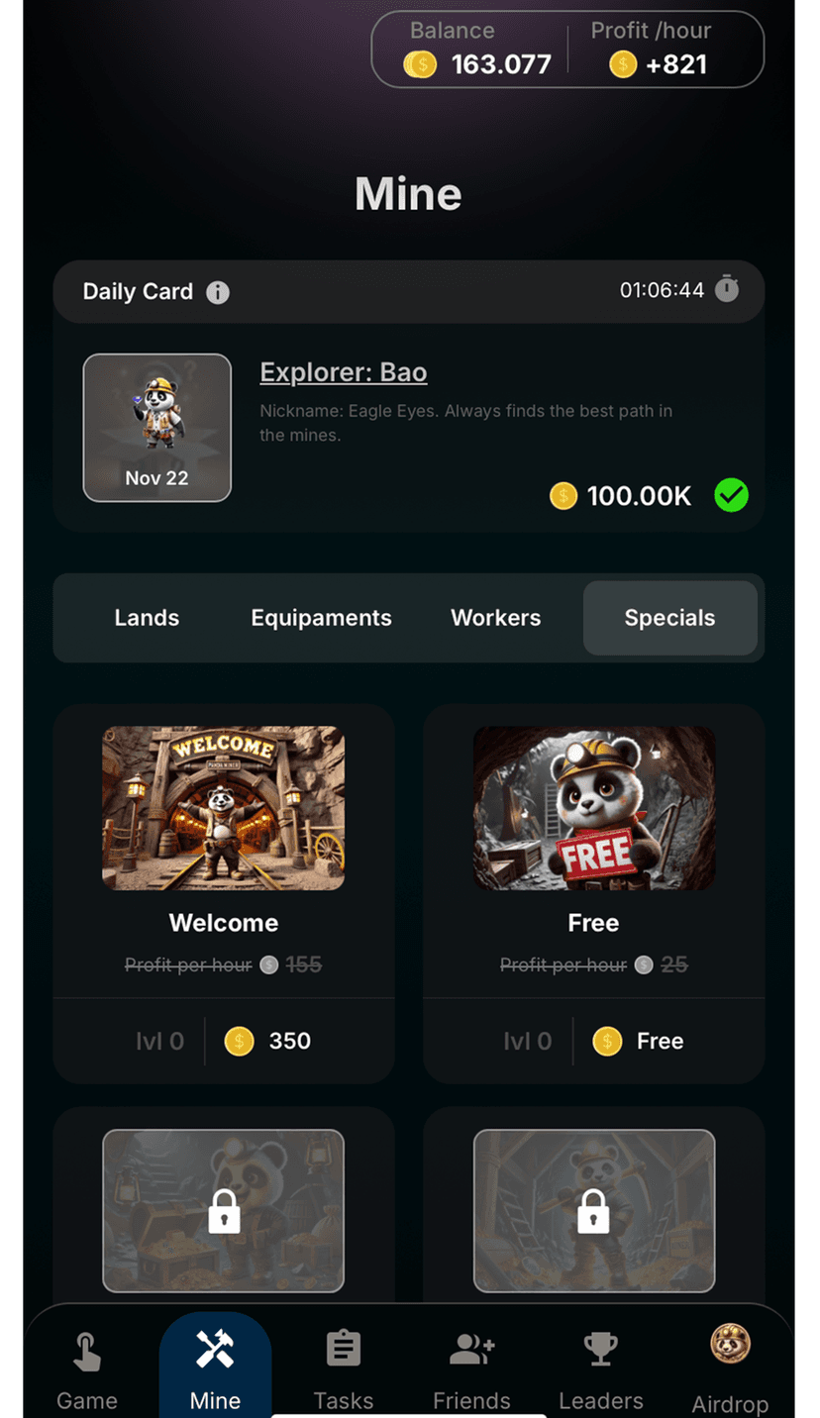Open the Leaders trophy icon
Image resolution: width=820 pixels, height=1418 pixels.
point(600,1349)
